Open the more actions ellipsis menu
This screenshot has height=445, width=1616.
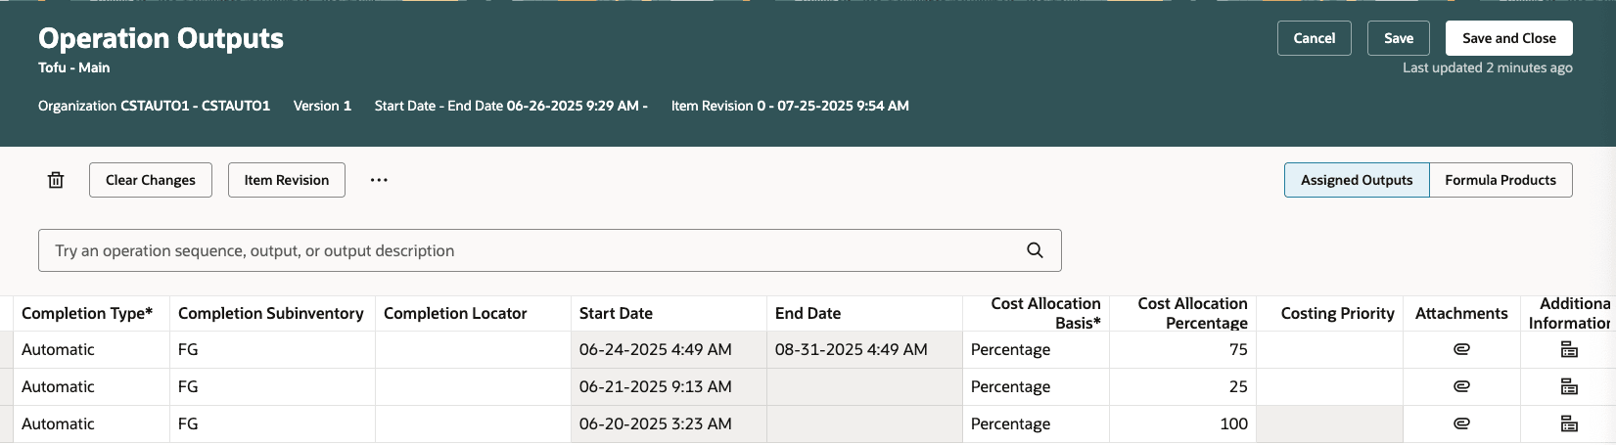point(379,180)
